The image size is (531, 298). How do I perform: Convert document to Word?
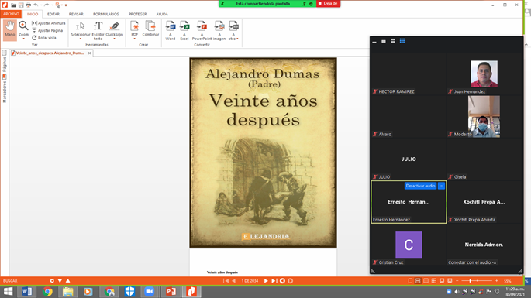click(x=171, y=30)
